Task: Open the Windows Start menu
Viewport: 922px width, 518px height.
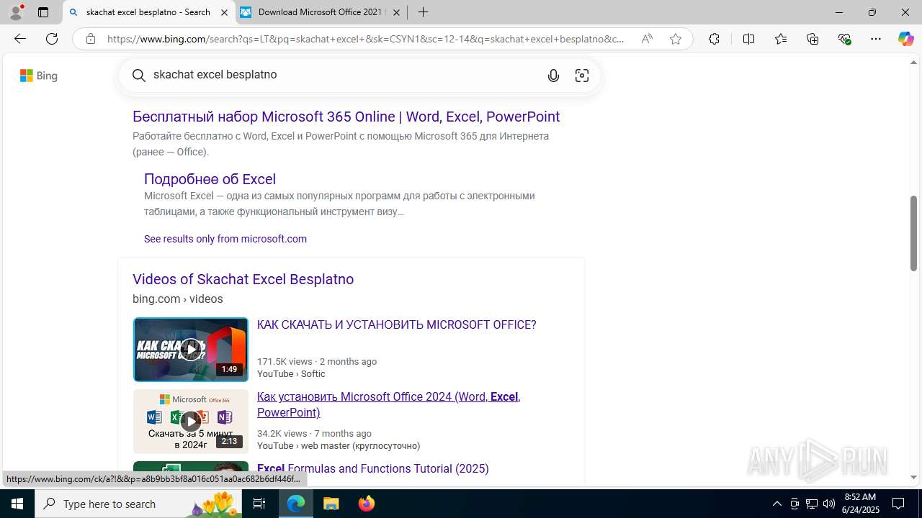Action: [x=17, y=504]
